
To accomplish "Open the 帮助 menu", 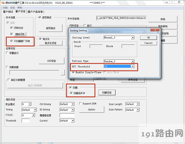I will tap(20, 8).
